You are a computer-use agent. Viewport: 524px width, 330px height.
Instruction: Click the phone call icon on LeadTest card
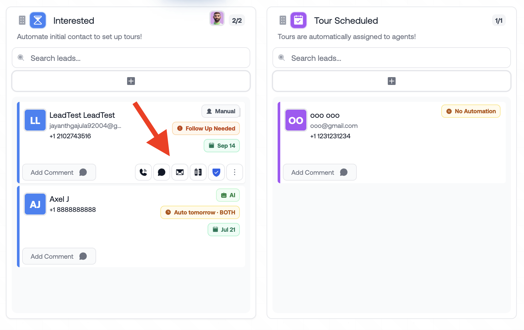pyautogui.click(x=143, y=172)
